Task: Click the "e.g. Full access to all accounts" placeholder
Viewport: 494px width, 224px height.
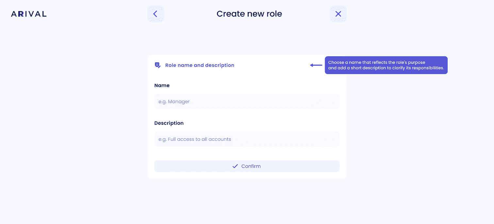Action: pos(195,139)
